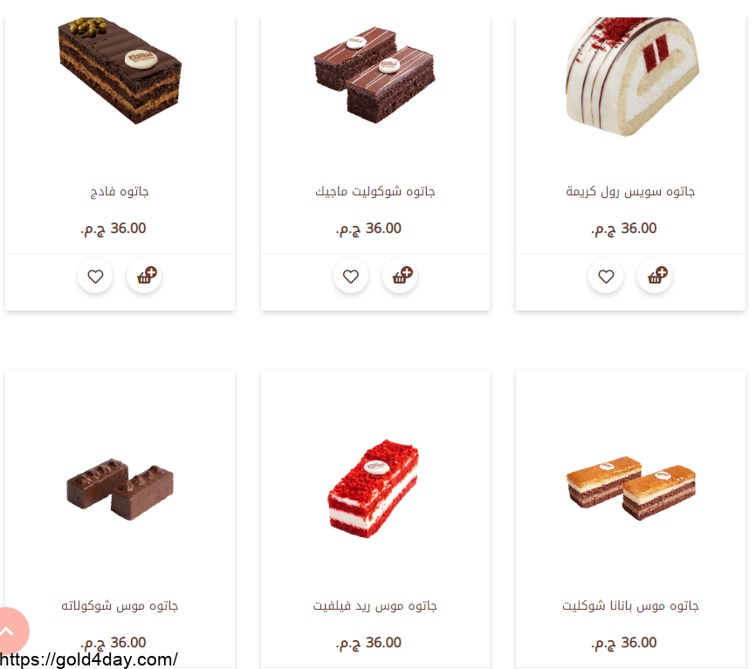
Task: Click the chocolate magic cake image
Action: click(x=375, y=75)
